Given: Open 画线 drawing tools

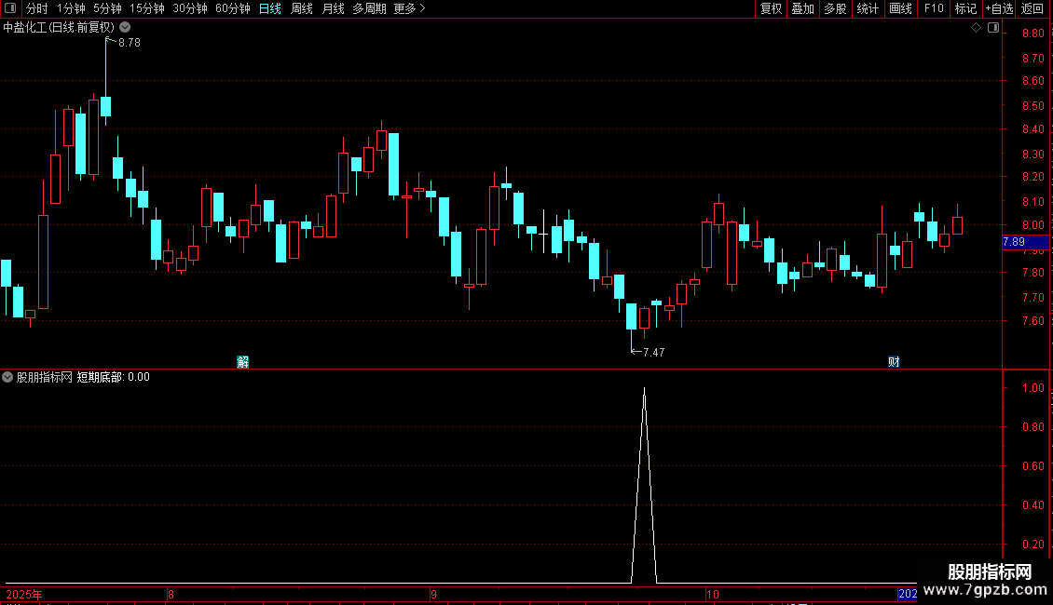Looking at the screenshot, I should point(900,8).
